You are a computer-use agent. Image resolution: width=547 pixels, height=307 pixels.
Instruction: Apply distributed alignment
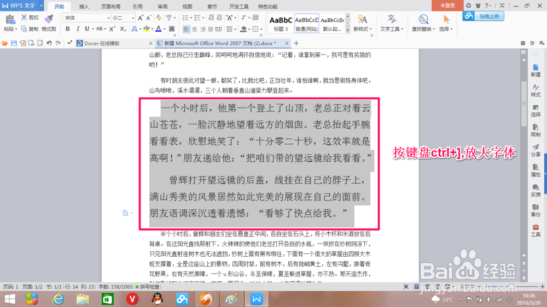click(x=219, y=29)
